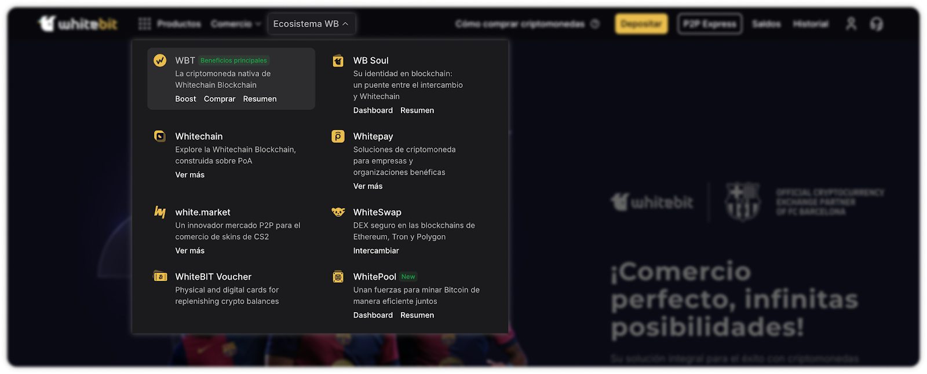Click the WB Soul icon
927x374 pixels.
[338, 61]
